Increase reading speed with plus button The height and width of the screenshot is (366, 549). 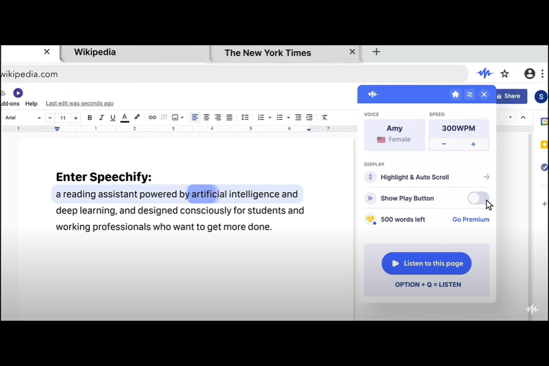[x=473, y=144]
